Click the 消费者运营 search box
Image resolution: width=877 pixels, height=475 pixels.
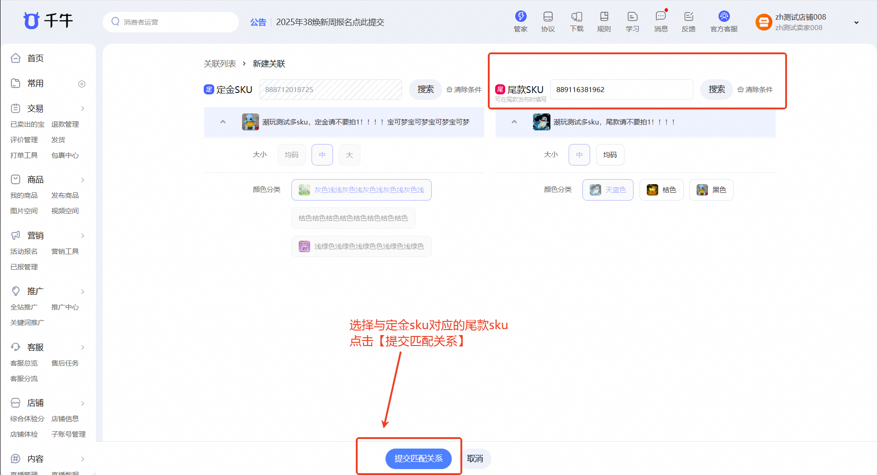click(171, 22)
